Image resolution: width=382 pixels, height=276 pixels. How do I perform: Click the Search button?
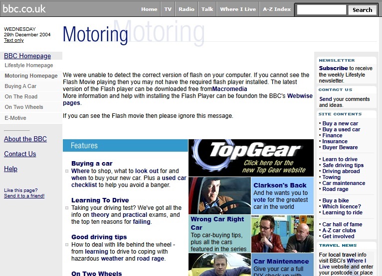362,10
